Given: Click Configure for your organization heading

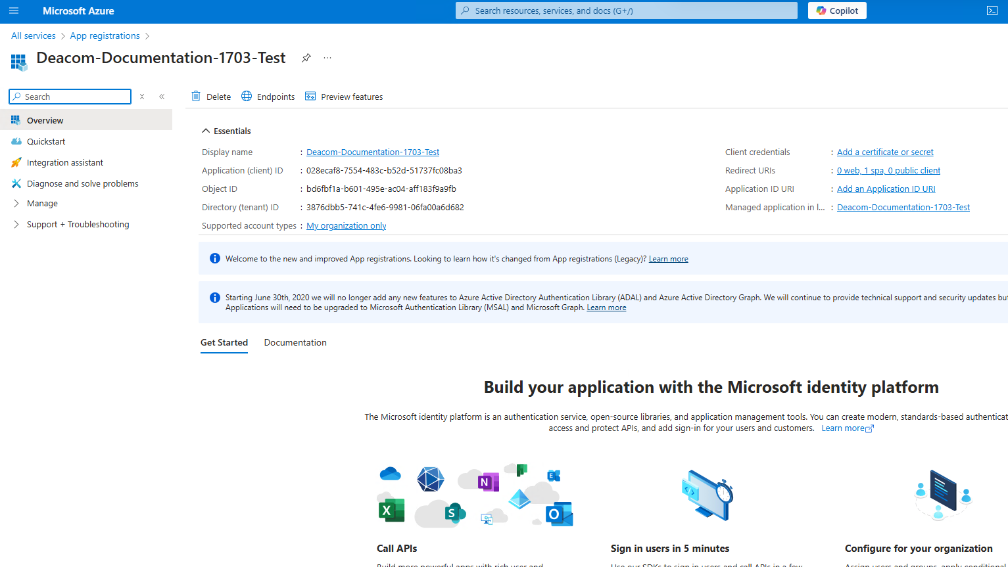Looking at the screenshot, I should [919, 548].
